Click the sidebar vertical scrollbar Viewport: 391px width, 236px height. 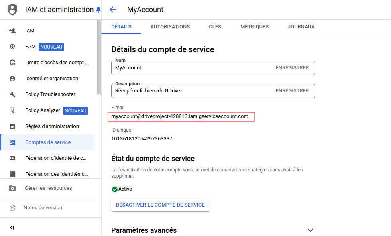[x=99, y=56]
